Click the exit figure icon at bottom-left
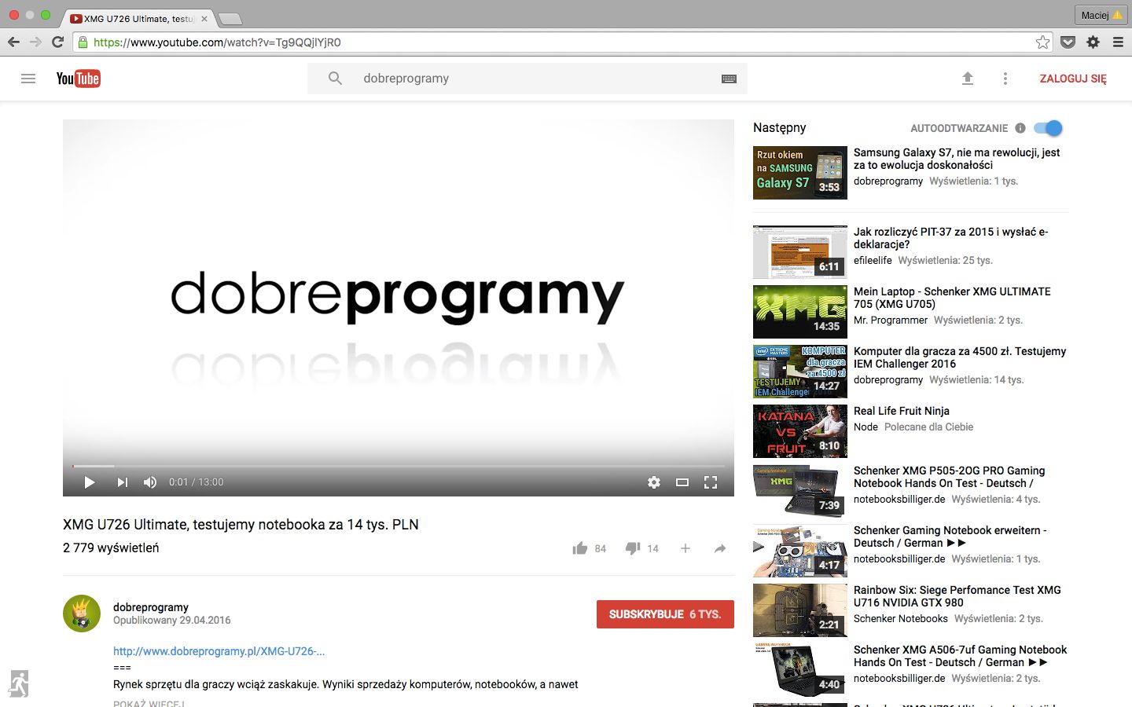This screenshot has width=1132, height=707. click(19, 683)
